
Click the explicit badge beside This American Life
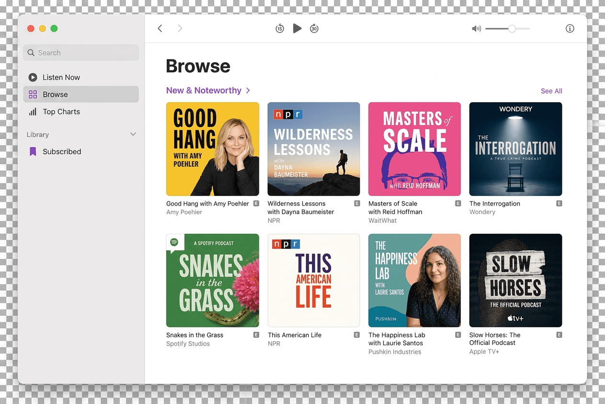click(x=357, y=335)
